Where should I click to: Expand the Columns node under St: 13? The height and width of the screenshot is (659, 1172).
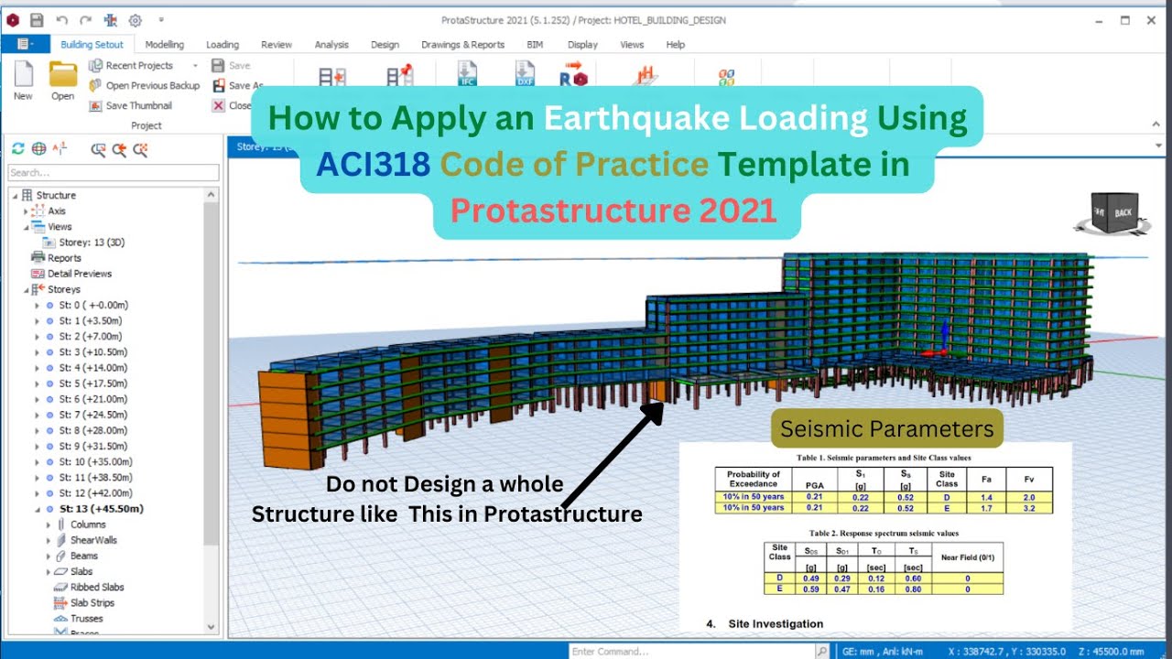click(49, 524)
